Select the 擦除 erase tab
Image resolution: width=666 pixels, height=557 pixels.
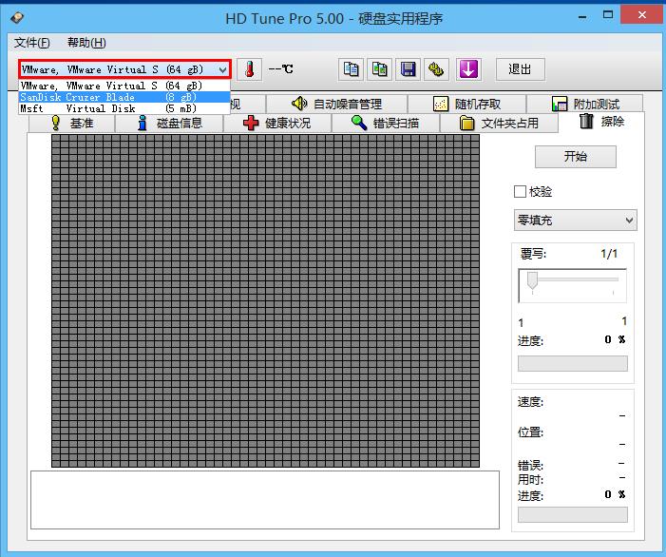pos(601,122)
